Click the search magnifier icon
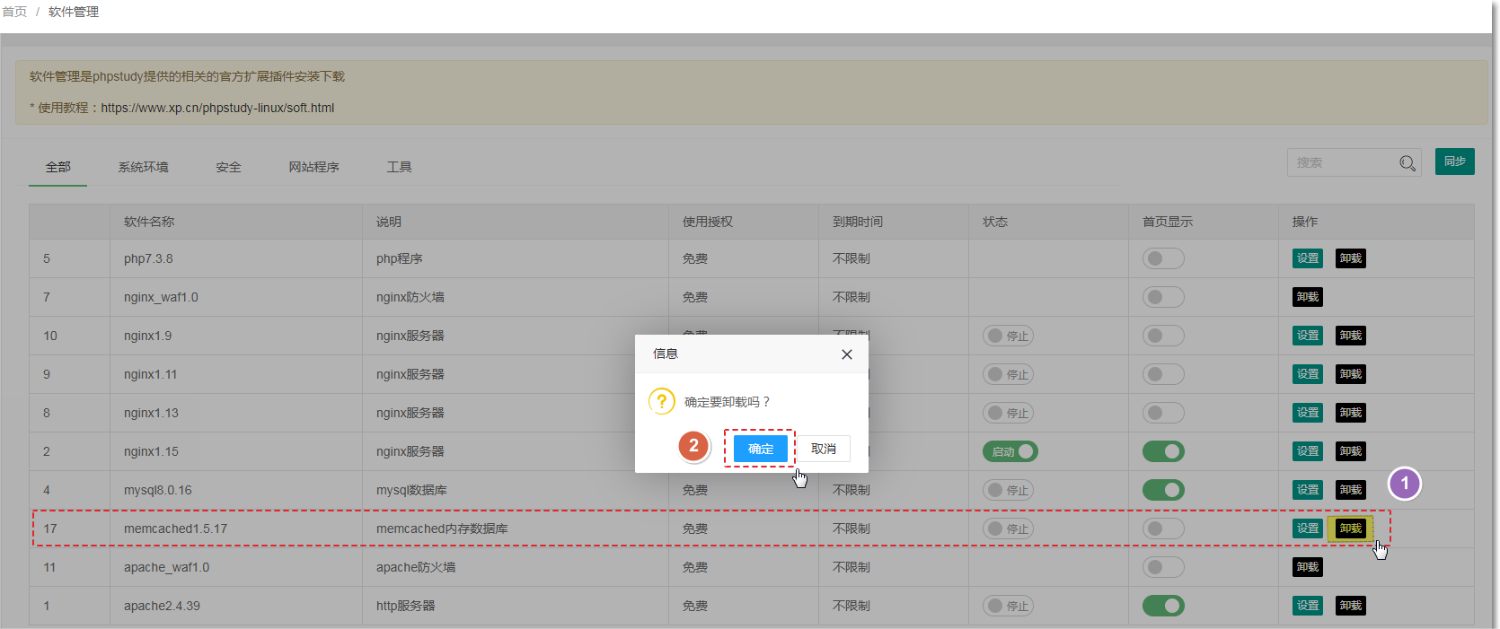Image resolution: width=1500 pixels, height=629 pixels. pos(1407,163)
